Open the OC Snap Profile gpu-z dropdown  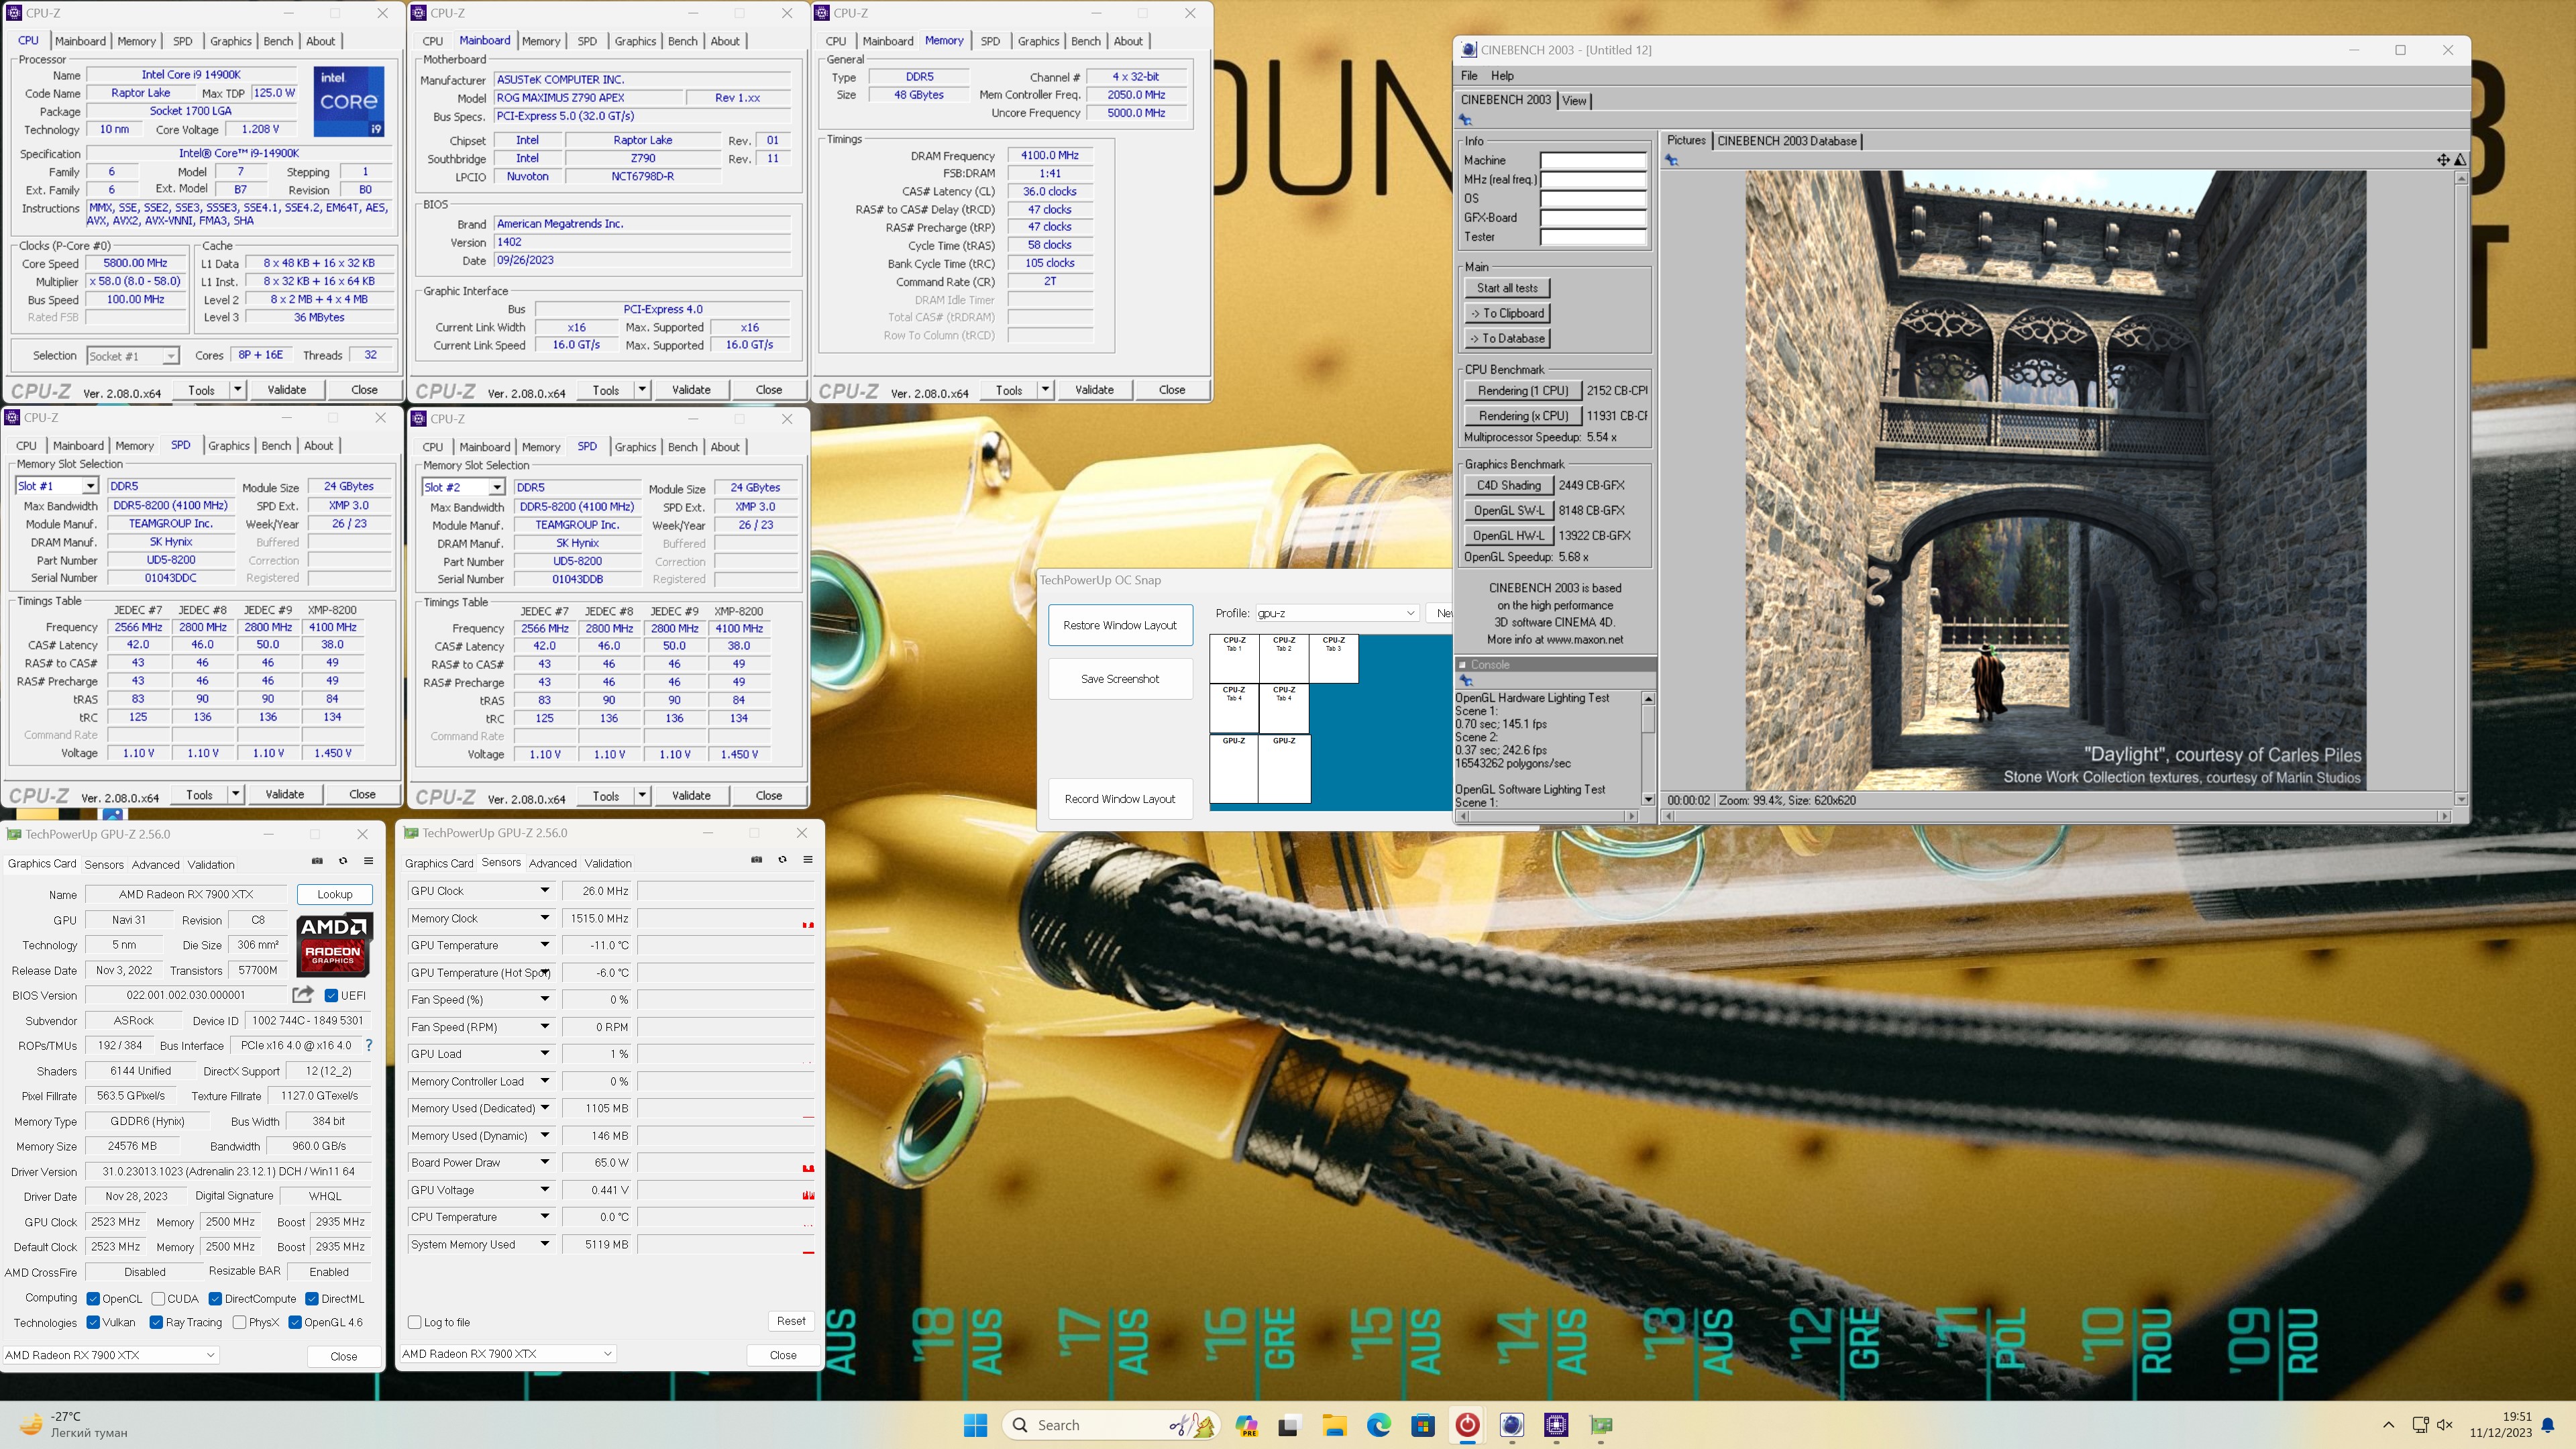pyautogui.click(x=1337, y=613)
